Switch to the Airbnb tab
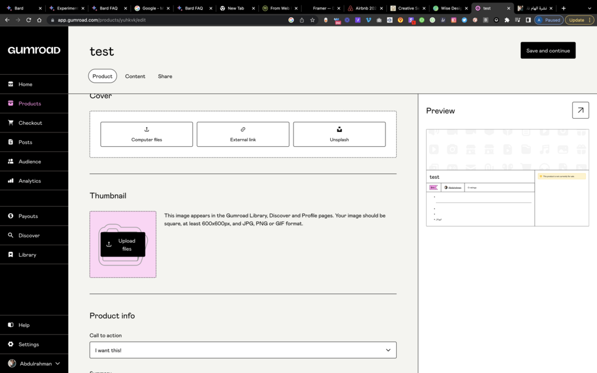Image resolution: width=597 pixels, height=373 pixels. point(365,8)
